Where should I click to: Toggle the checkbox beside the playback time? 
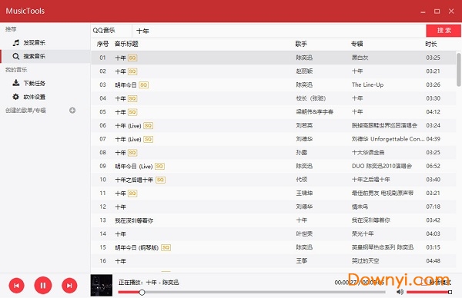[423, 283]
